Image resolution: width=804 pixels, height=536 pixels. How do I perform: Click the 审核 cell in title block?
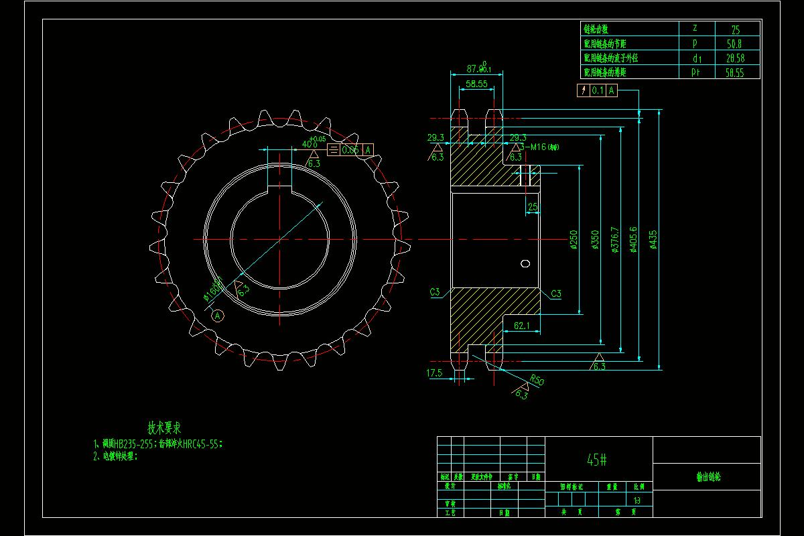tap(450, 504)
